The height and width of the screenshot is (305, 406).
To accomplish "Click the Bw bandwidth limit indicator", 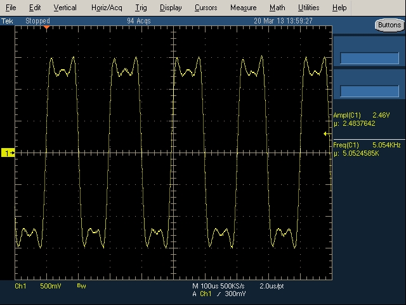I will 81,286.
